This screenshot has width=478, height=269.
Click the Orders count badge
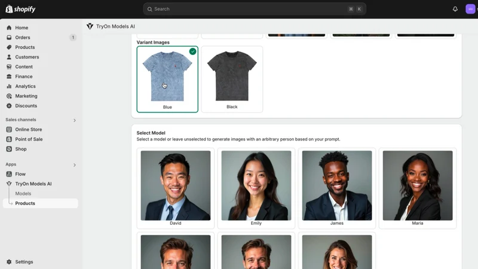pos(73,38)
